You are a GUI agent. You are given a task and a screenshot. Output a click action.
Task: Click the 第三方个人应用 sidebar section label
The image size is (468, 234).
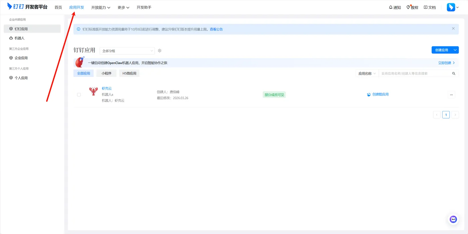tap(19, 69)
